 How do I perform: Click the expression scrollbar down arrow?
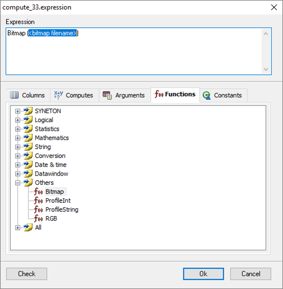tap(266, 69)
